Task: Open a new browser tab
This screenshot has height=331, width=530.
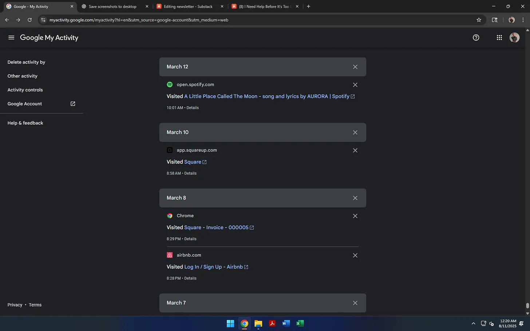Action: 308,7
